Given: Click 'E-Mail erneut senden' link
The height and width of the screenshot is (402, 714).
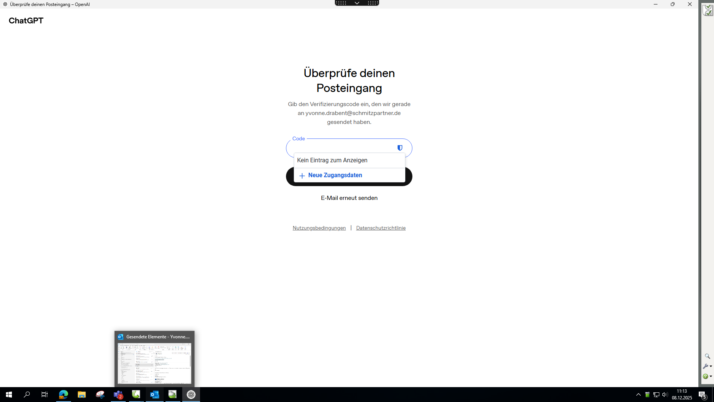Looking at the screenshot, I should coord(349,198).
